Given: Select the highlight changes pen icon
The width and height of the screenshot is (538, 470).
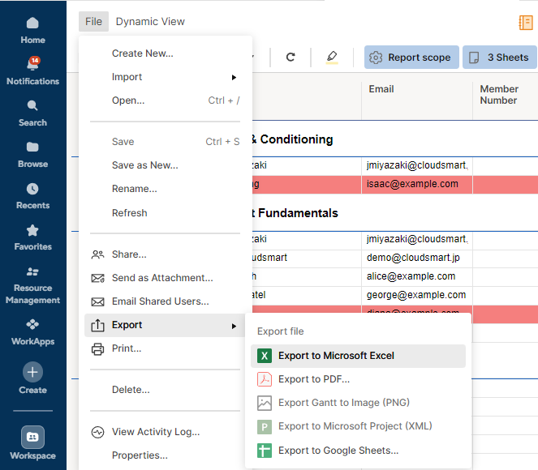Looking at the screenshot, I should tap(332, 58).
